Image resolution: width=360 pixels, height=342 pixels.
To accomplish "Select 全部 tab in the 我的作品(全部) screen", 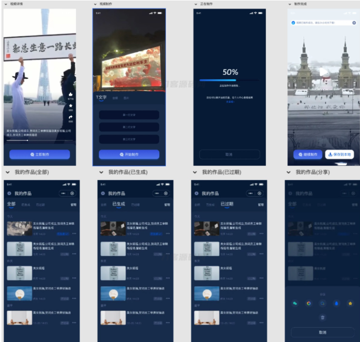I will pyautogui.click(x=11, y=204).
